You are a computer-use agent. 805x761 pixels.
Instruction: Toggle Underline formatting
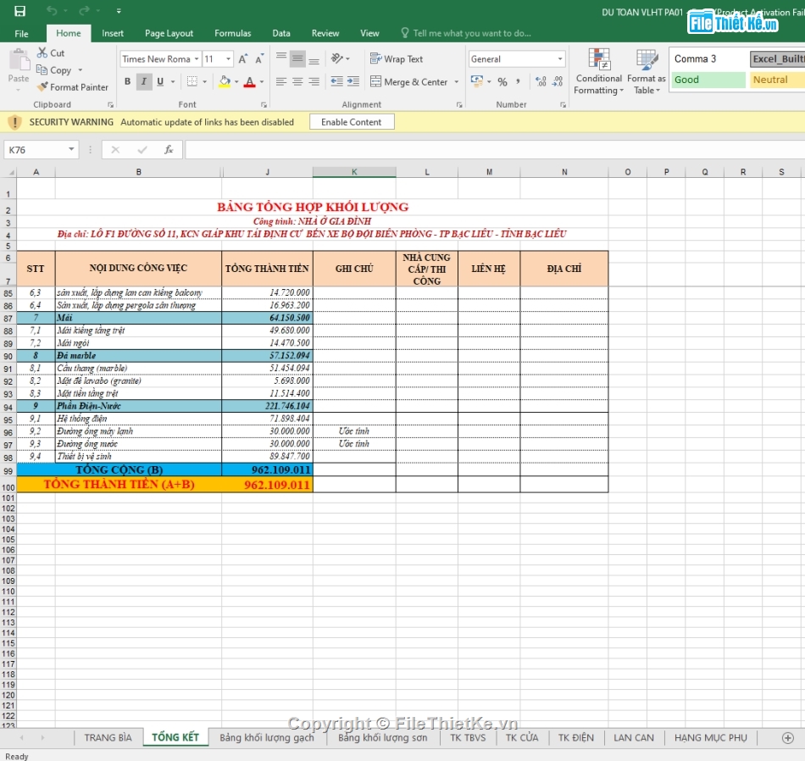(160, 81)
